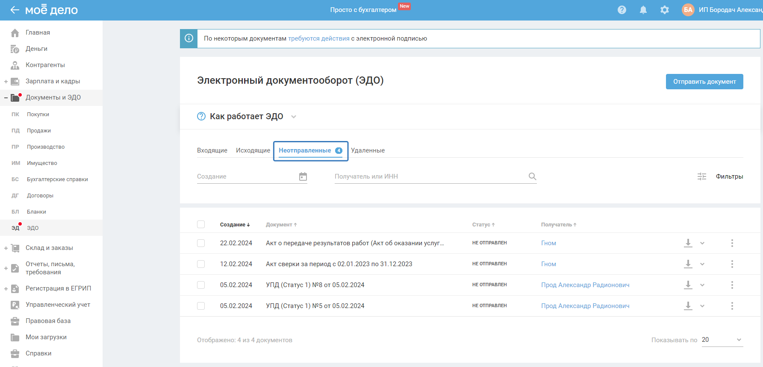Open the требуются действия link
The height and width of the screenshot is (367, 763).
pyautogui.click(x=318, y=38)
